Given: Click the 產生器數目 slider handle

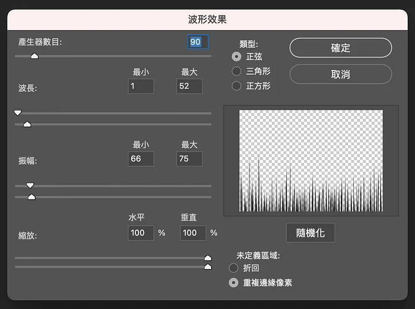Looking at the screenshot, I should pos(34,56).
